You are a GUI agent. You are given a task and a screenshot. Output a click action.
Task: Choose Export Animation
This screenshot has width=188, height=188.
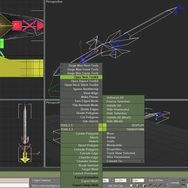[81, 177]
